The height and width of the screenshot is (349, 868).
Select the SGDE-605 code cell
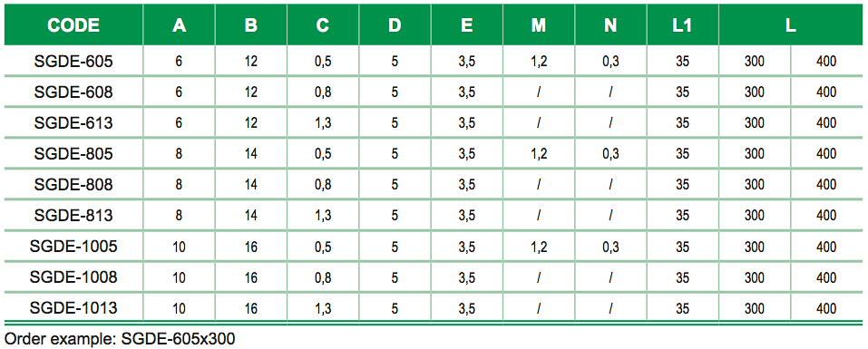pos(73,61)
